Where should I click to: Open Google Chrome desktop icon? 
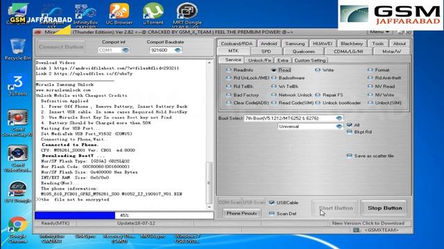[x=17, y=229]
